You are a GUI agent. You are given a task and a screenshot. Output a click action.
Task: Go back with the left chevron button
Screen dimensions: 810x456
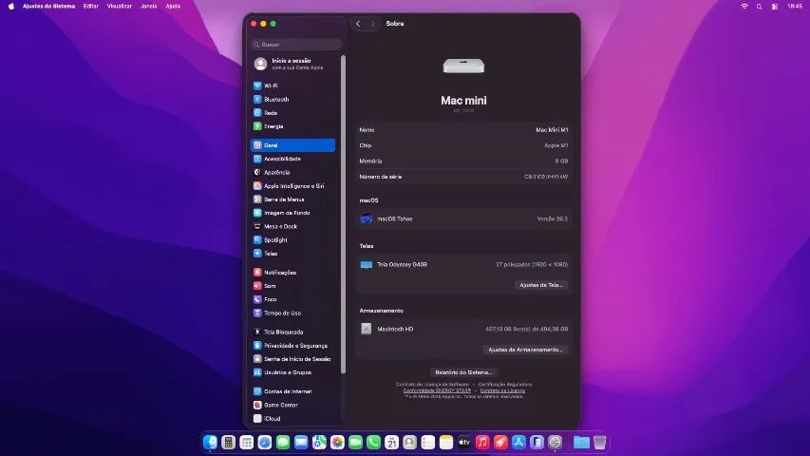tap(358, 24)
